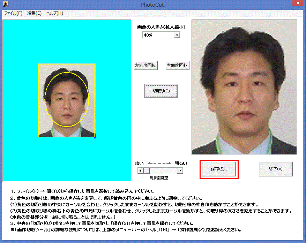The image size is (306, 243).
Task: Click the 明暗調整 label
Action: (x=159, y=178)
